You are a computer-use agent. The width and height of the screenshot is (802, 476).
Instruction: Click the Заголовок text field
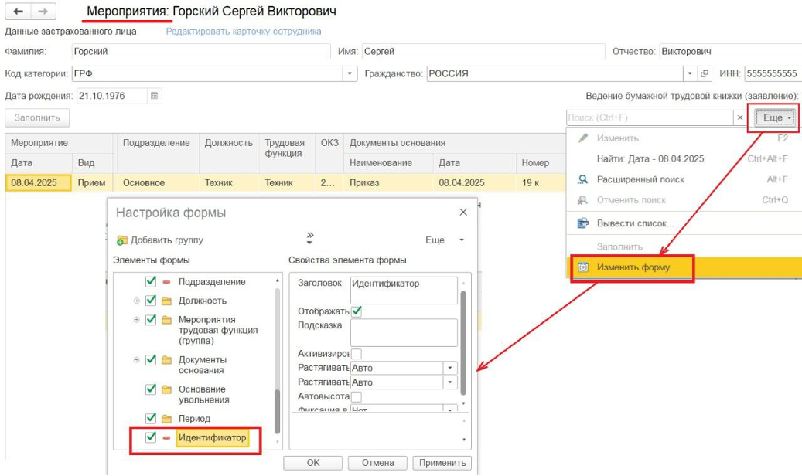point(403,291)
